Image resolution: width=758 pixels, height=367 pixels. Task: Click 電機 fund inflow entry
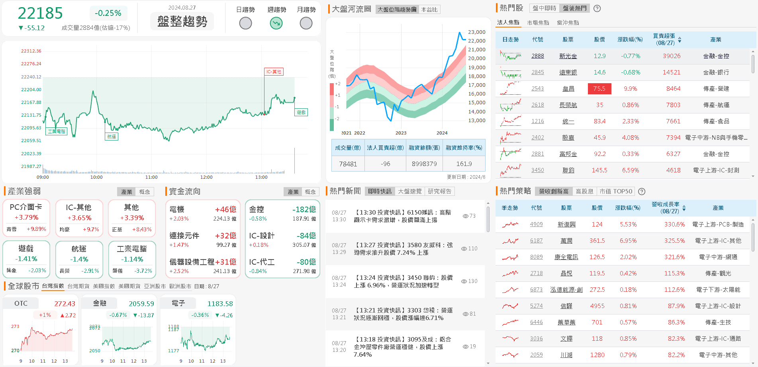pos(203,214)
